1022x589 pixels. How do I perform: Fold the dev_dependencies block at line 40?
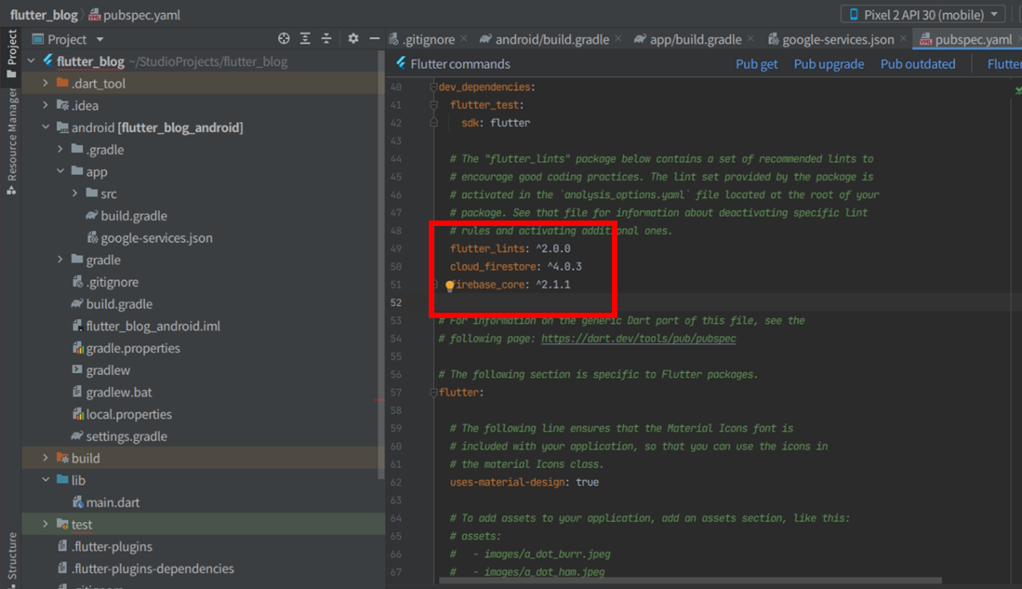click(433, 87)
